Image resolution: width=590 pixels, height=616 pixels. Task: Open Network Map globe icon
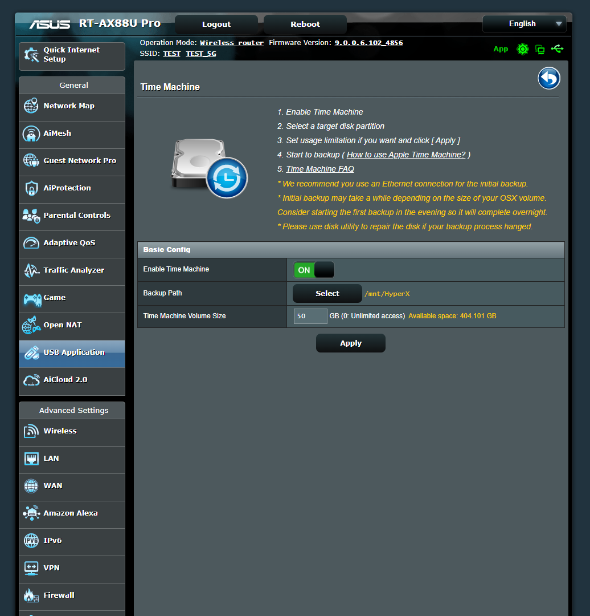31,106
